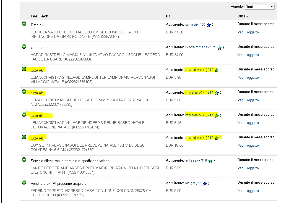Click the 'When' column header

point(243,16)
